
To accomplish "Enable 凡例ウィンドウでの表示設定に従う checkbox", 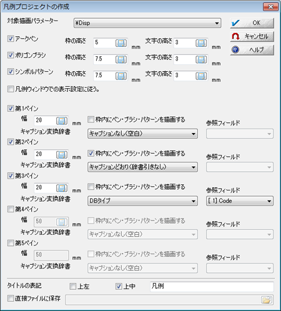I will 11,89.
